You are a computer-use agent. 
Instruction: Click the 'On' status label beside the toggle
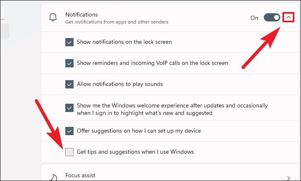click(x=254, y=18)
